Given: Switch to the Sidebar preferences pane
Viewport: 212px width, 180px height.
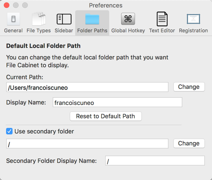Looking at the screenshot, I should coord(64,23).
